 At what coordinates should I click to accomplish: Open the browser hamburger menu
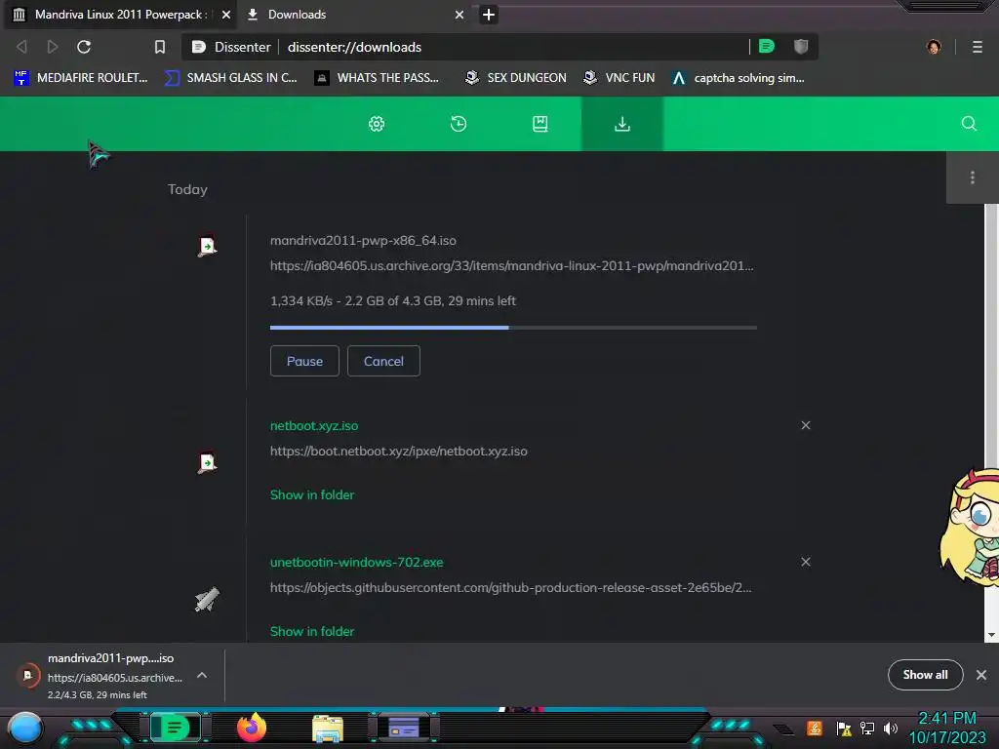click(x=977, y=47)
